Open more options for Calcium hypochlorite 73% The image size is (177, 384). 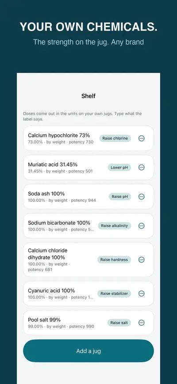(141, 138)
